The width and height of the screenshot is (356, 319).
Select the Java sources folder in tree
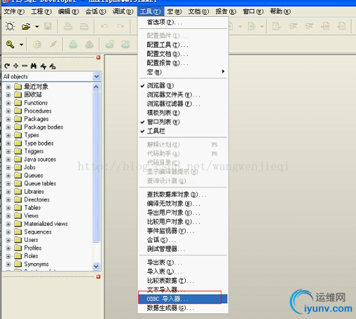[40, 159]
